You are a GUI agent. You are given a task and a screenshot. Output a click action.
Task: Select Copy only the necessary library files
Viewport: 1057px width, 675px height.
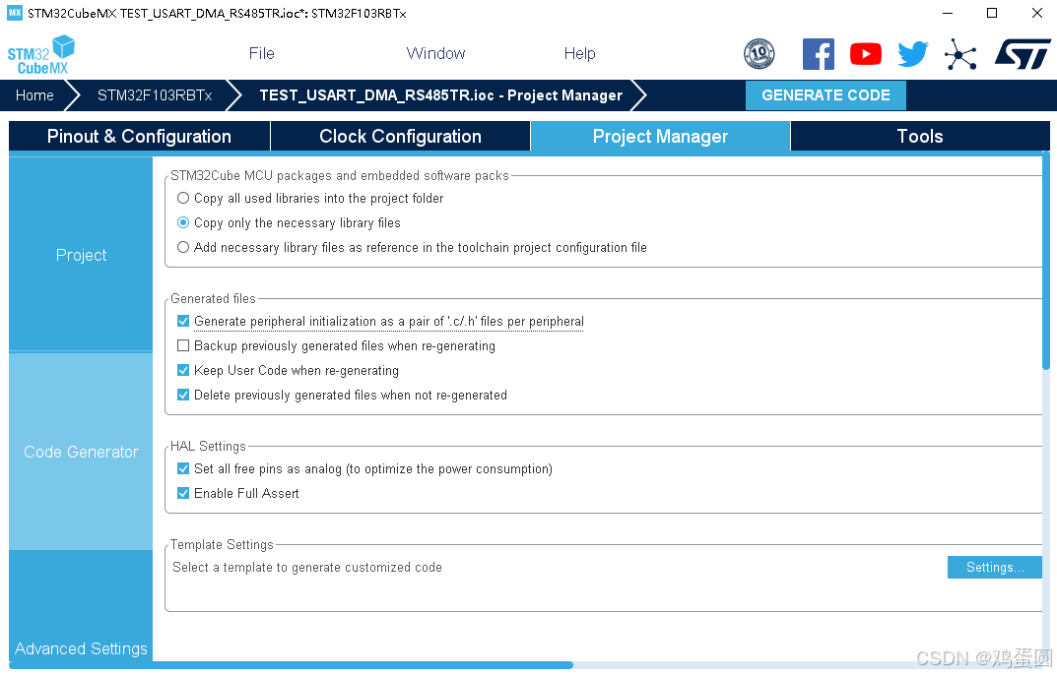tap(182, 222)
